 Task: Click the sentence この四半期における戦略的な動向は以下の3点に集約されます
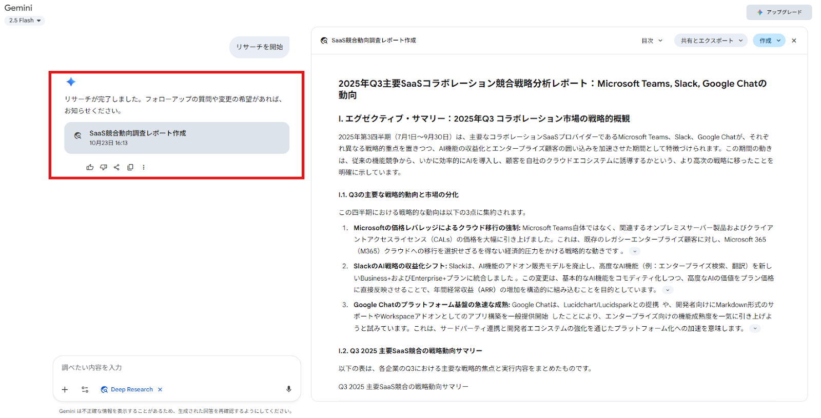434,212
